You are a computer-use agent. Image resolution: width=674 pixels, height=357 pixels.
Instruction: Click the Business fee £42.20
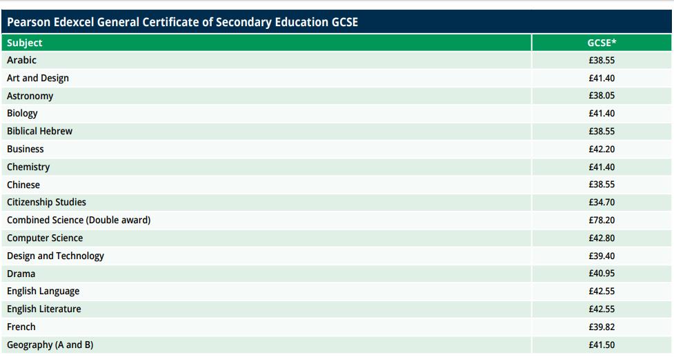602,149
